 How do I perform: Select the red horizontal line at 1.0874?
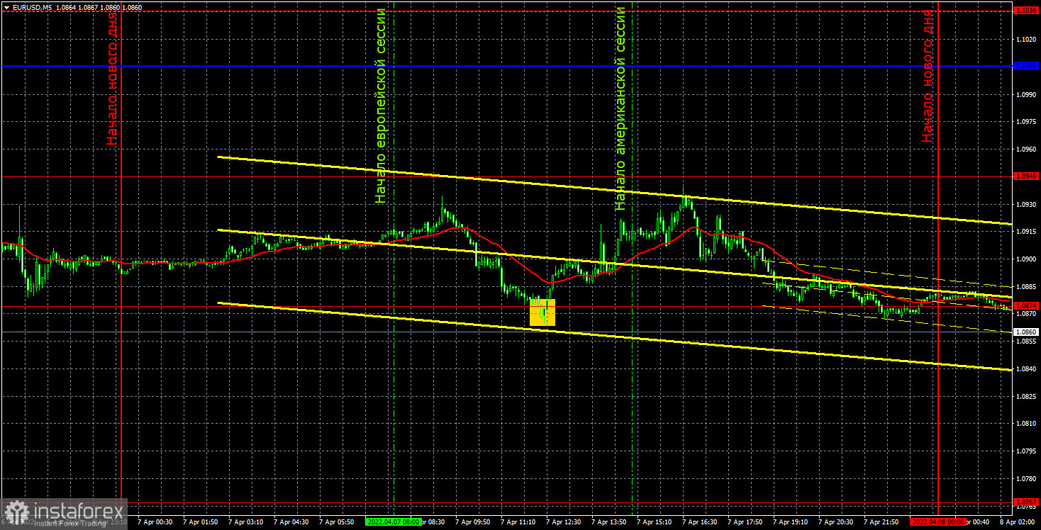[506, 306]
